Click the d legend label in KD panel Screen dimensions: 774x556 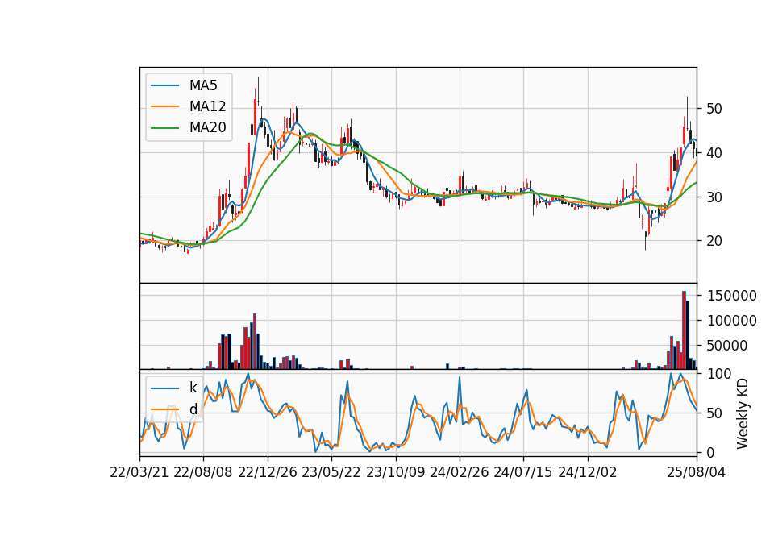(193, 409)
